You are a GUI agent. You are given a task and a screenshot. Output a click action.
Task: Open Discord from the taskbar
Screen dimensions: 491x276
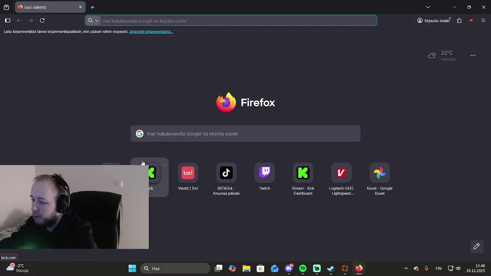pyautogui.click(x=289, y=268)
